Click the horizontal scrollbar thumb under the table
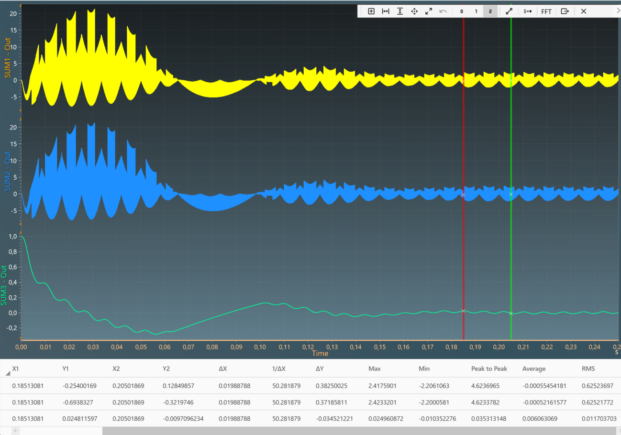Image resolution: width=621 pixels, height=435 pixels. [x=359, y=431]
